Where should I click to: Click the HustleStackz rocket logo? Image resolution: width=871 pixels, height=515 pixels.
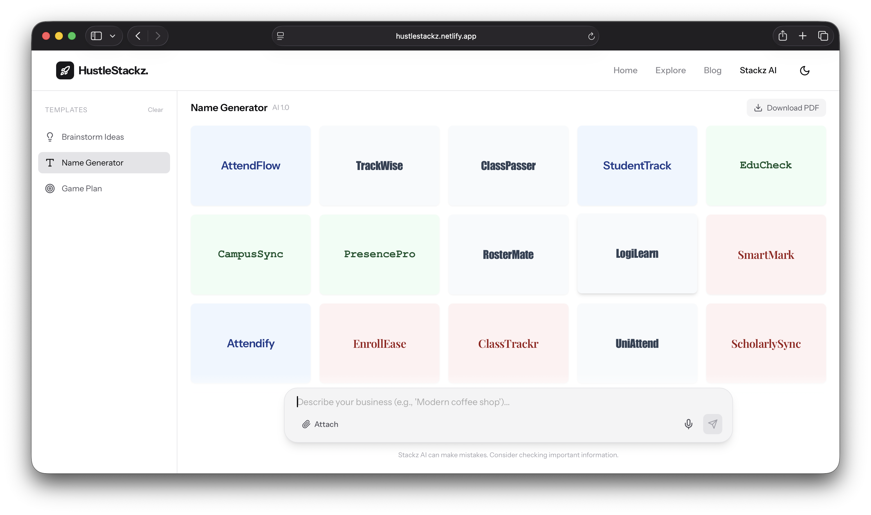[x=65, y=70]
